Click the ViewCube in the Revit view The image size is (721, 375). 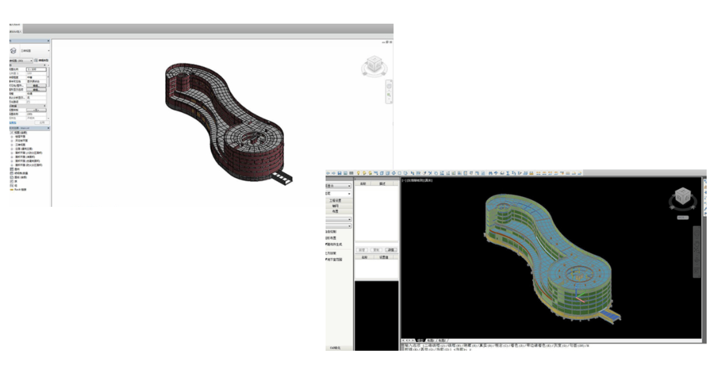375,65
